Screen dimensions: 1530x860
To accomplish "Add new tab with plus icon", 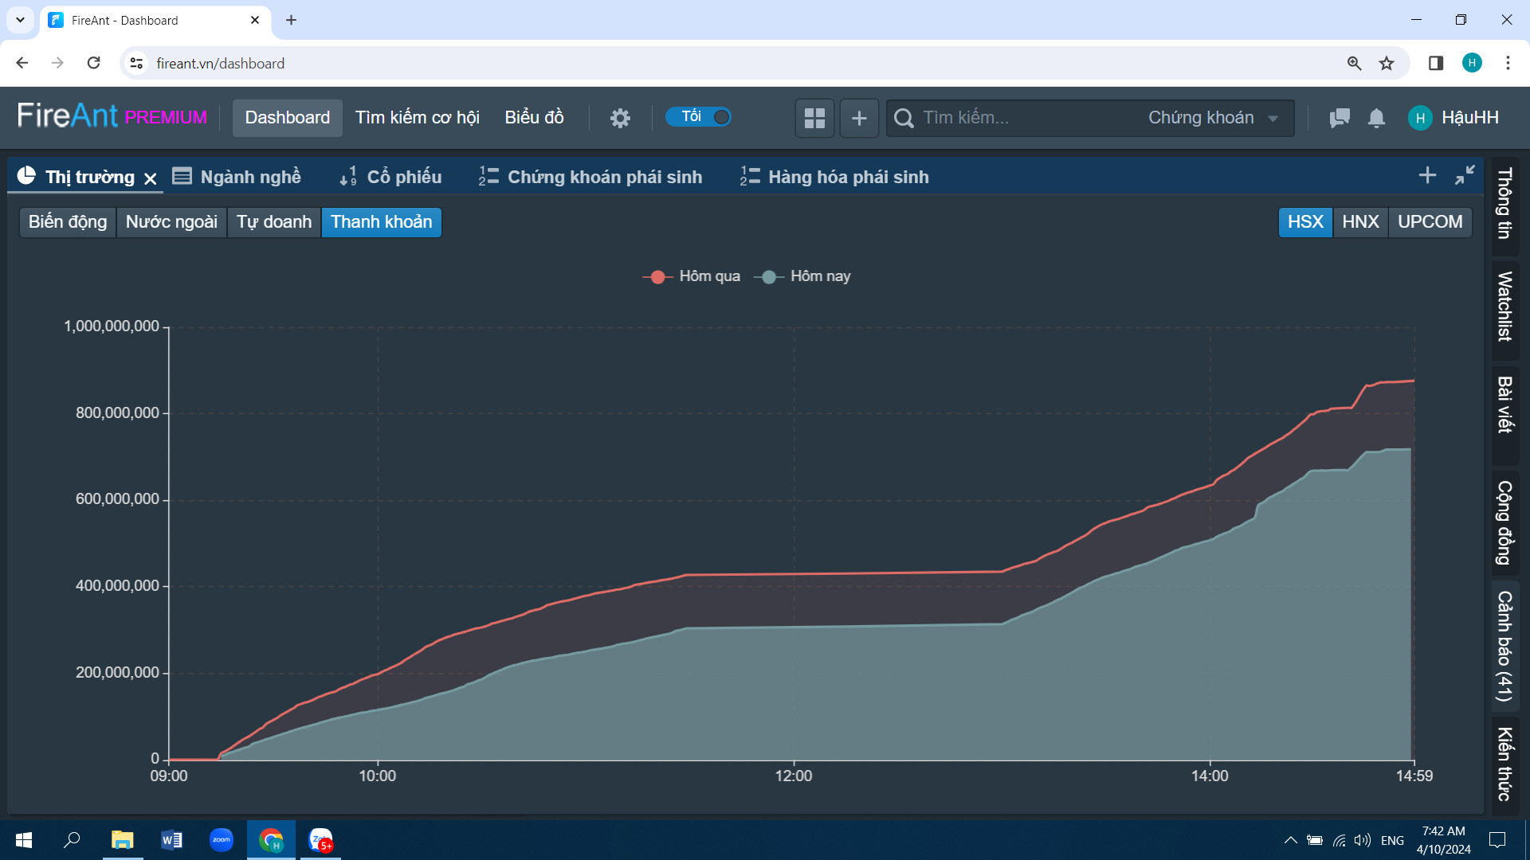I will tap(1427, 175).
